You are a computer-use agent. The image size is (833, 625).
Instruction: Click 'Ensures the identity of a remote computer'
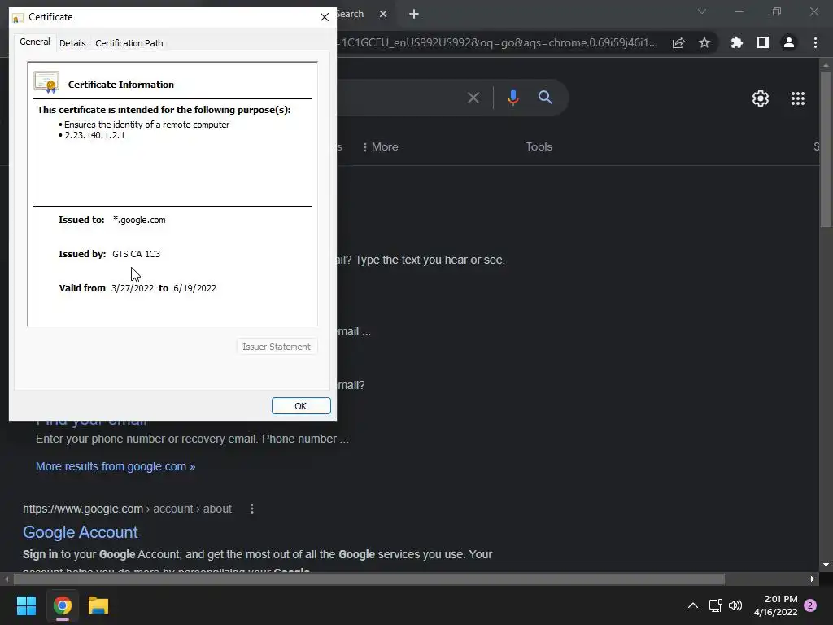coord(146,125)
